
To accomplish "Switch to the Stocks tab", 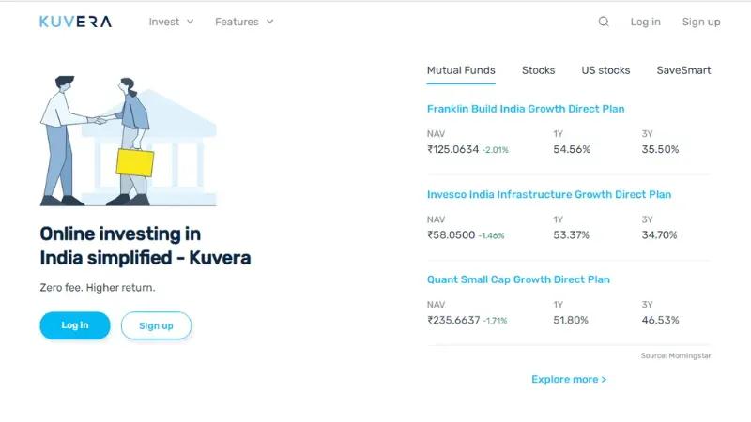I will pos(538,70).
